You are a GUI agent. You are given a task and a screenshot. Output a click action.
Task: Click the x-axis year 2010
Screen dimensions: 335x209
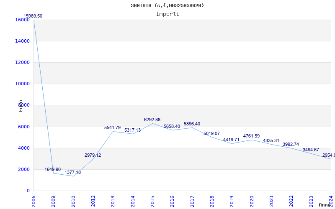tap(73, 201)
